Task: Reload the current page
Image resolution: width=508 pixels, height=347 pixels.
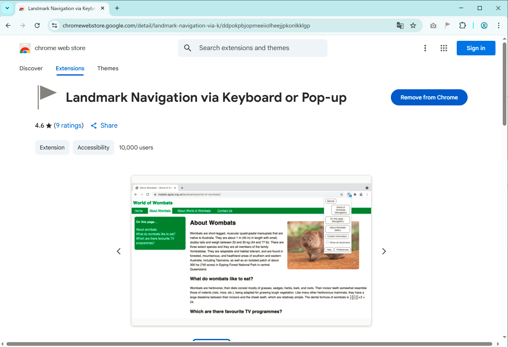Action: point(37,25)
